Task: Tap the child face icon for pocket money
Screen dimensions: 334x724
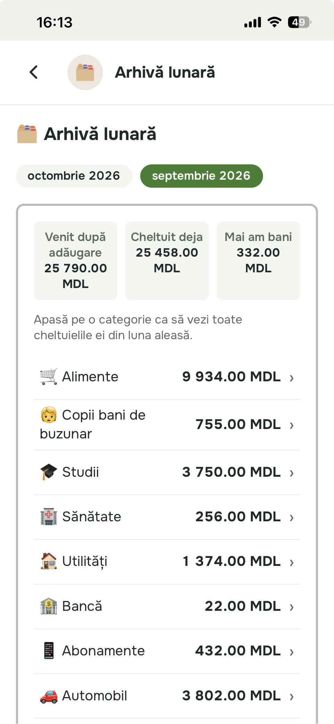Action: click(x=49, y=415)
